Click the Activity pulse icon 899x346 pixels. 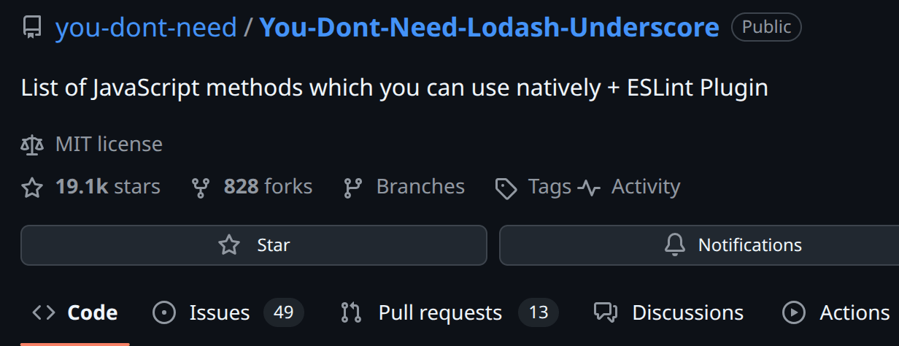click(x=589, y=188)
